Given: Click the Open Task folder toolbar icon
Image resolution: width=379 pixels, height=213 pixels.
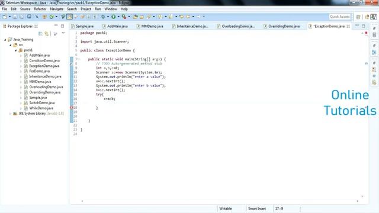Looking at the screenshot, I should (x=142, y=17).
